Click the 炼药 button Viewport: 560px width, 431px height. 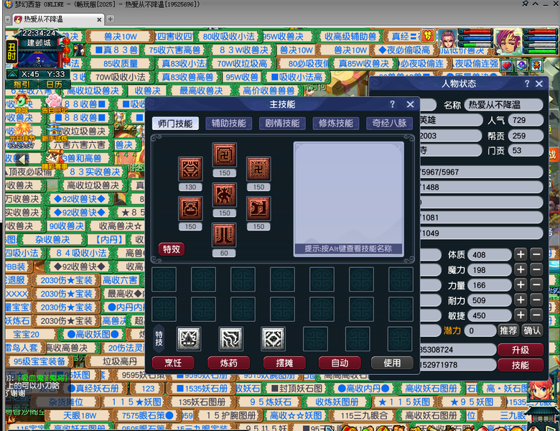[x=228, y=363]
